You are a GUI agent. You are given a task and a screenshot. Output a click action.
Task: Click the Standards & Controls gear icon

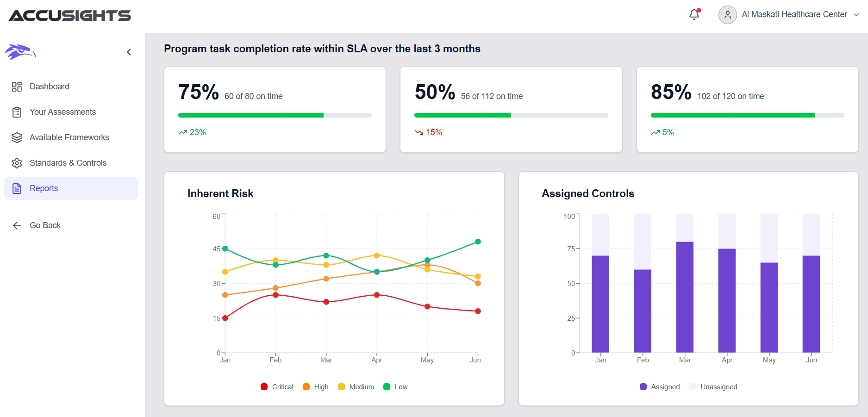pyautogui.click(x=17, y=163)
